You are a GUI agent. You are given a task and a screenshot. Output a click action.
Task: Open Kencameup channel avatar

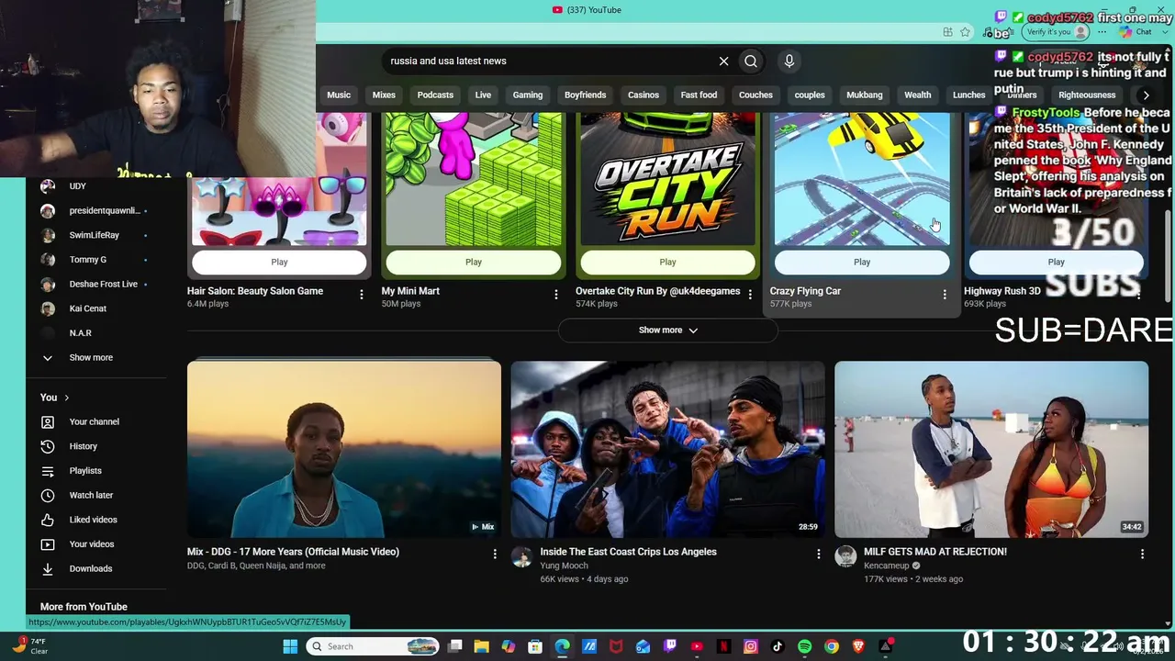pyautogui.click(x=845, y=556)
